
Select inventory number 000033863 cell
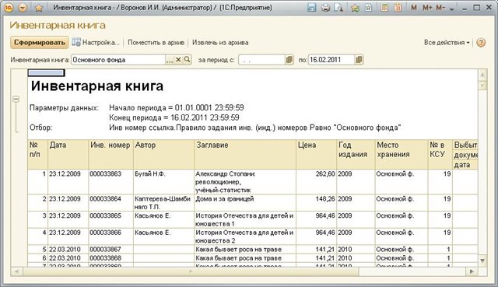(110, 182)
